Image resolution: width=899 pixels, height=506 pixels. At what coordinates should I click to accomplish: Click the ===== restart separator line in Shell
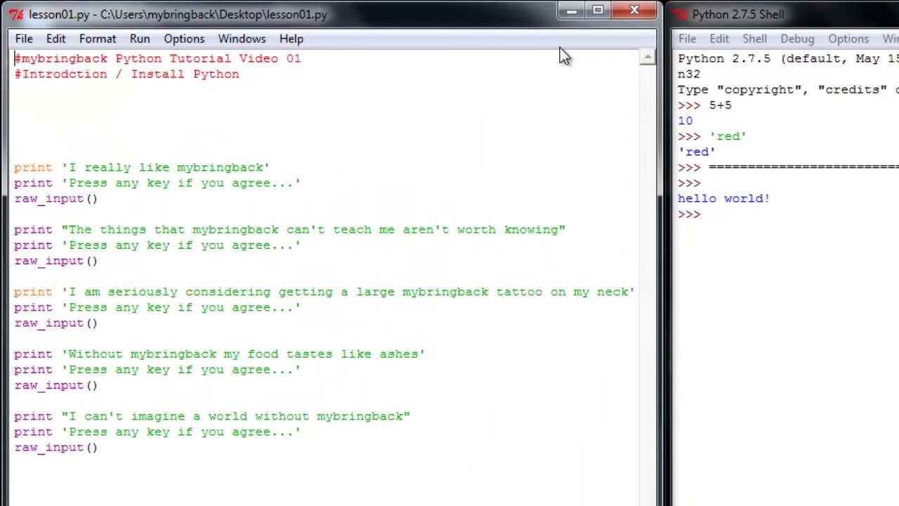pyautogui.click(x=788, y=167)
